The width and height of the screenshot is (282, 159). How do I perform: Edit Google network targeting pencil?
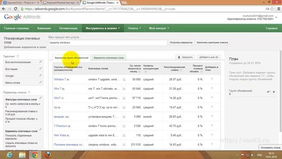(x=41, y=76)
